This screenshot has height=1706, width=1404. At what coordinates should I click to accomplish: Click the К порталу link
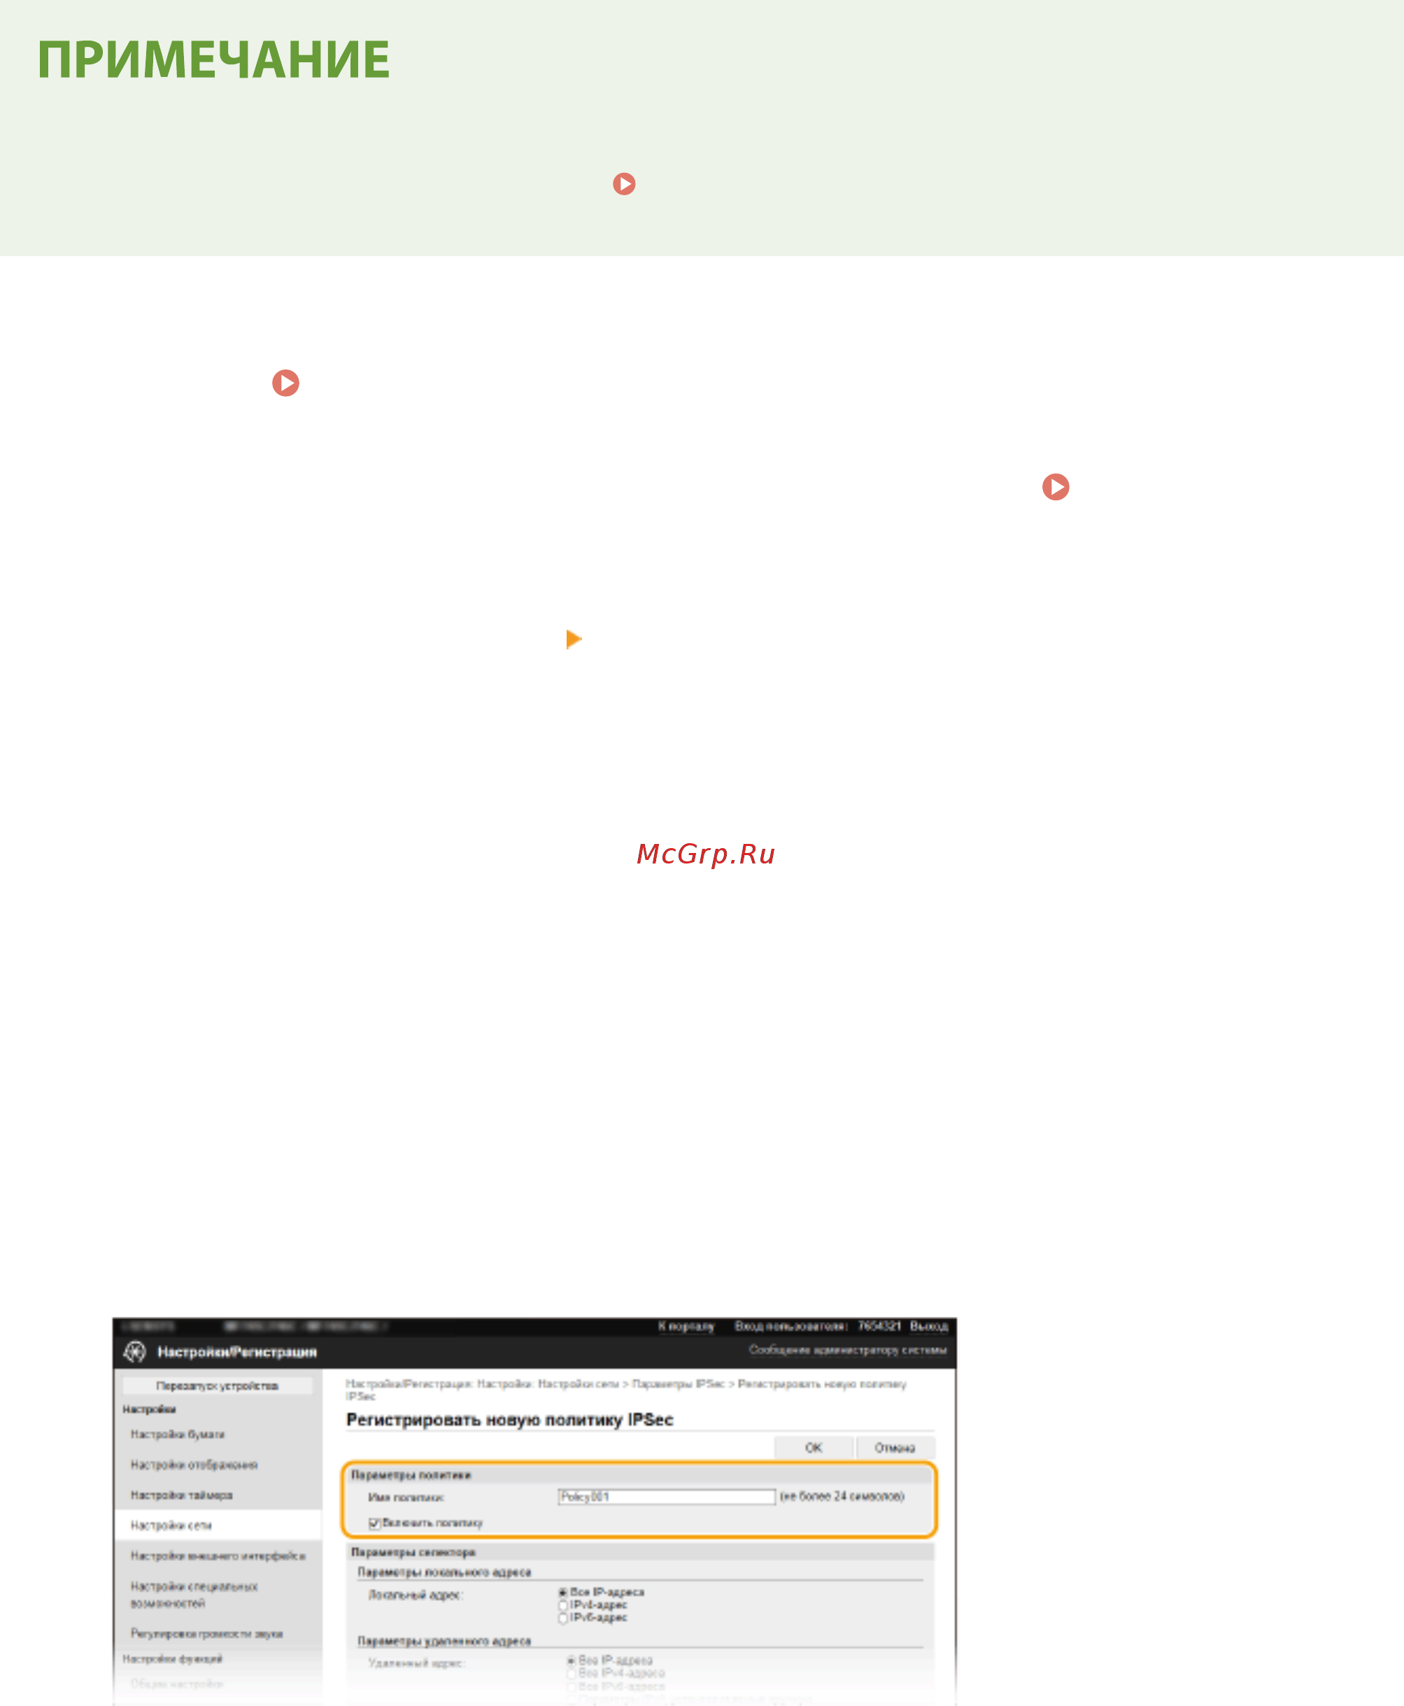pyautogui.click(x=686, y=1327)
